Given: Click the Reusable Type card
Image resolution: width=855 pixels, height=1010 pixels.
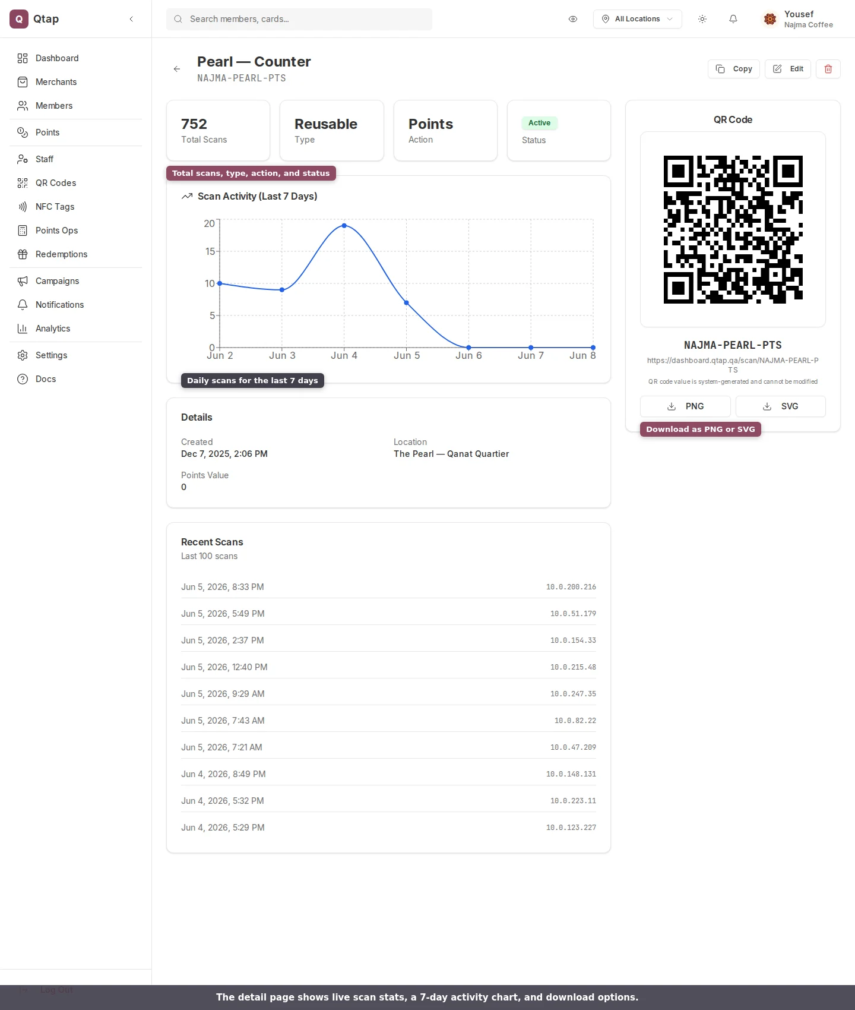Looking at the screenshot, I should point(331,130).
